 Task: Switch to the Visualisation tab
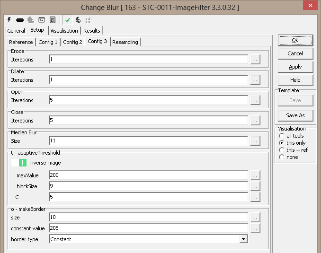[64, 31]
